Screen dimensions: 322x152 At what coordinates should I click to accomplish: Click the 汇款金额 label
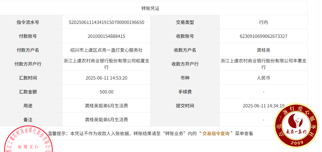tap(28, 92)
